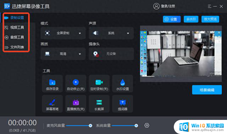Click the speaker sound source icon
The height and width of the screenshot is (134, 227).
(x=95, y=33)
